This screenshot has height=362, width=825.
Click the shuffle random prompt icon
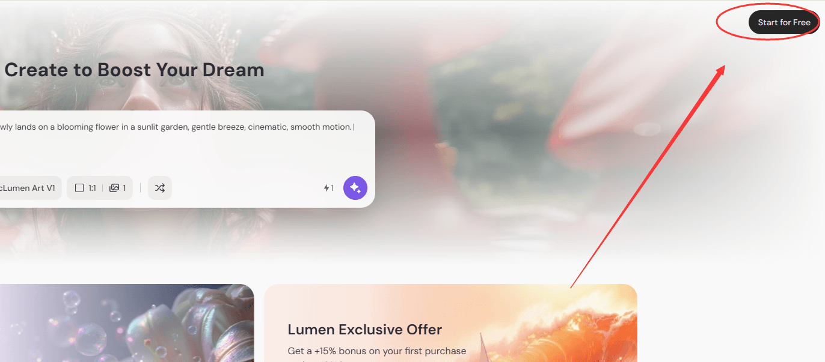tap(159, 188)
